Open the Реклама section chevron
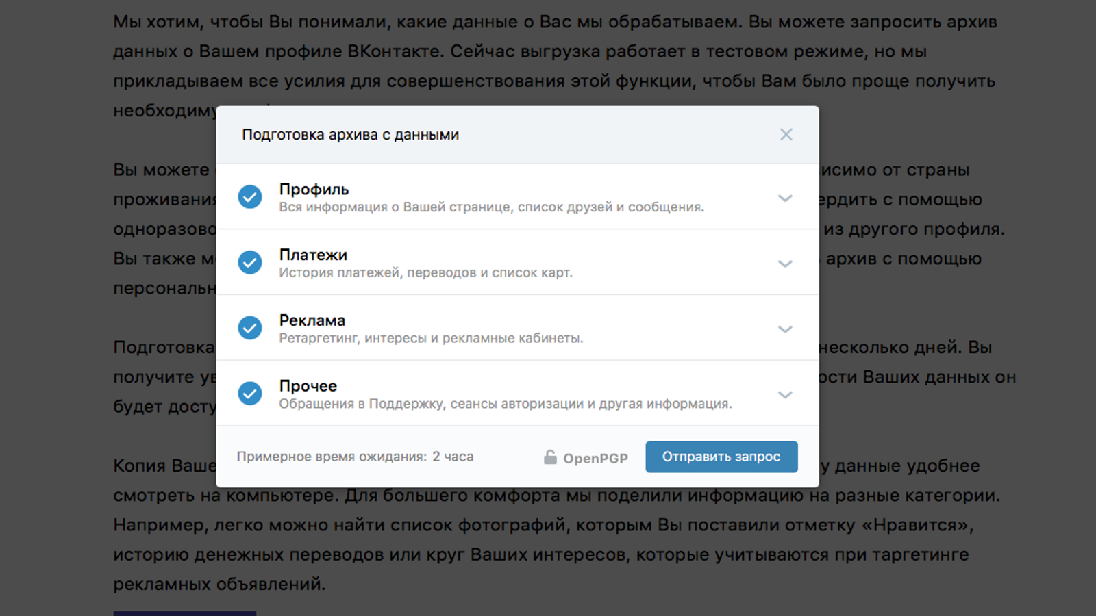The height and width of the screenshot is (616, 1096). click(x=785, y=329)
